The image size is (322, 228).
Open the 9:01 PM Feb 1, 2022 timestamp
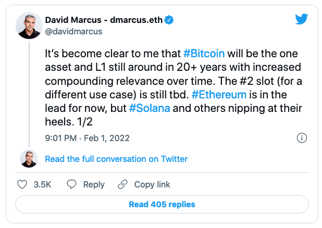tap(88, 138)
